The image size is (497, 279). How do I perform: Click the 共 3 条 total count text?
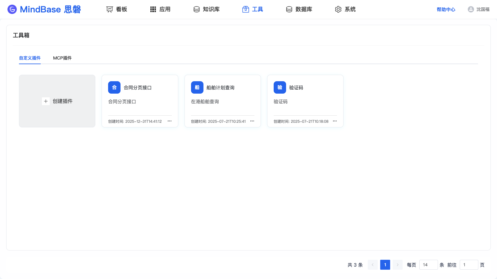click(355, 265)
